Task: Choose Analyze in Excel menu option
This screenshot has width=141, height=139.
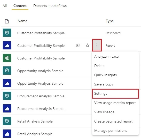Action: click(107, 56)
